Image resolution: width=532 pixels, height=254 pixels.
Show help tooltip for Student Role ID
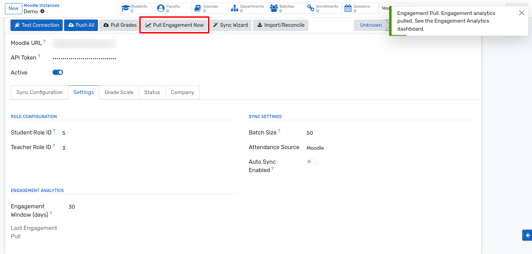click(54, 131)
